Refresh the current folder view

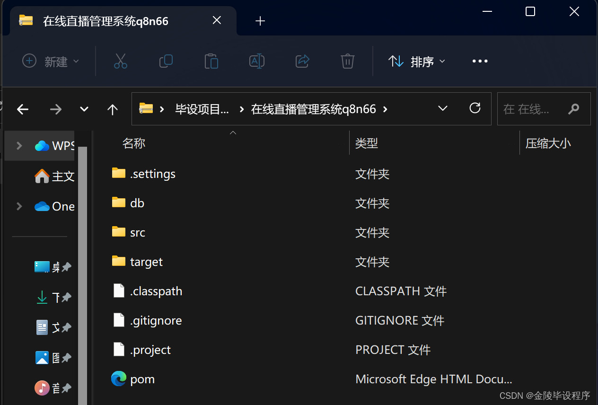[475, 108]
